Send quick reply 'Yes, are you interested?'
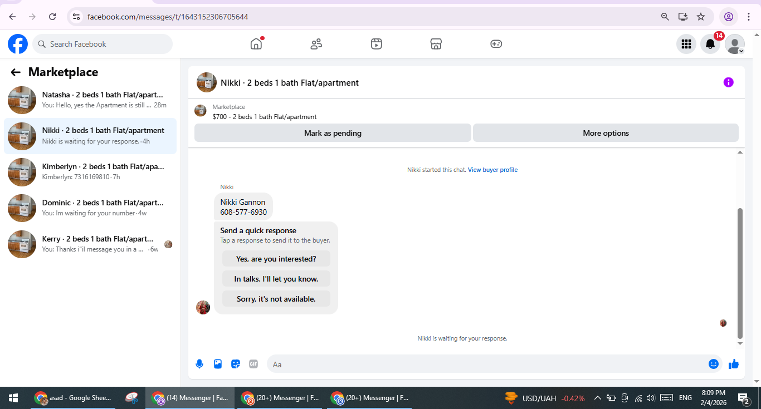 pos(276,259)
